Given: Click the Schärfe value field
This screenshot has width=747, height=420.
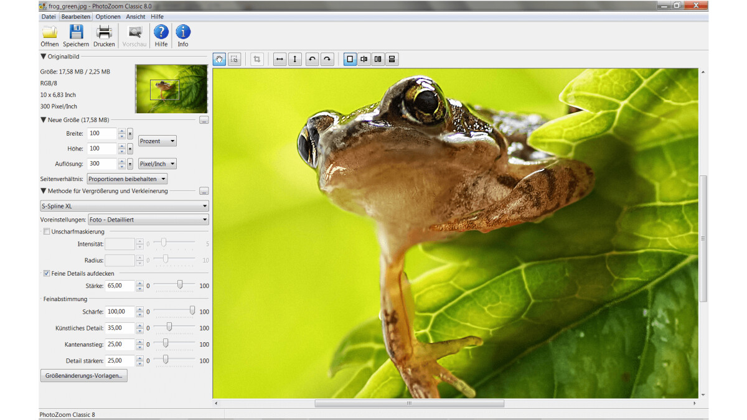Looking at the screenshot, I should (120, 312).
